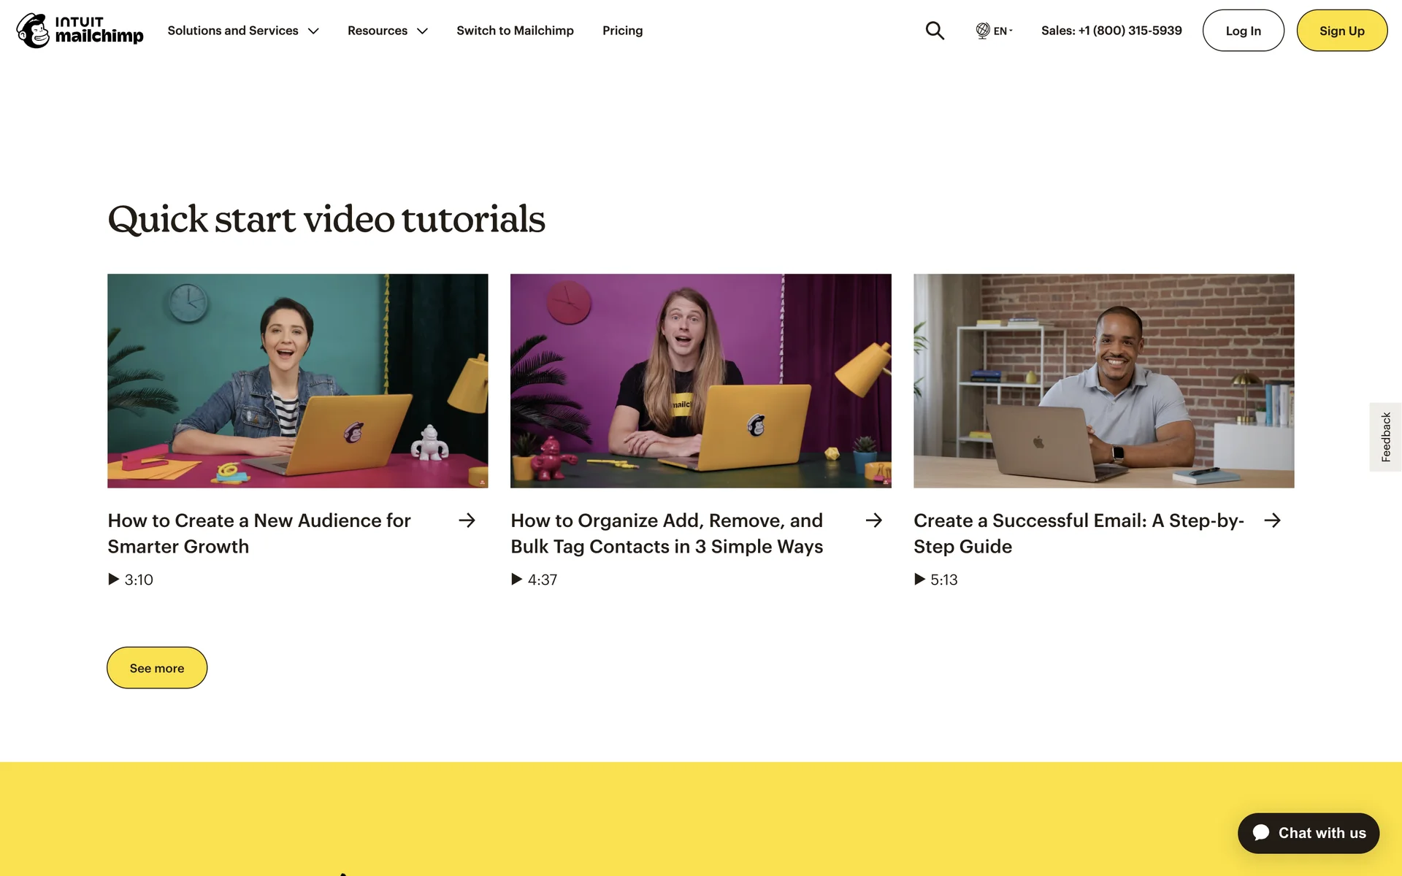This screenshot has height=876, width=1402.
Task: Select the Pricing menu item
Action: [622, 31]
